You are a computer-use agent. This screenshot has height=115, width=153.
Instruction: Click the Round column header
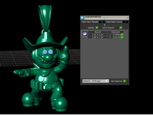point(98,32)
